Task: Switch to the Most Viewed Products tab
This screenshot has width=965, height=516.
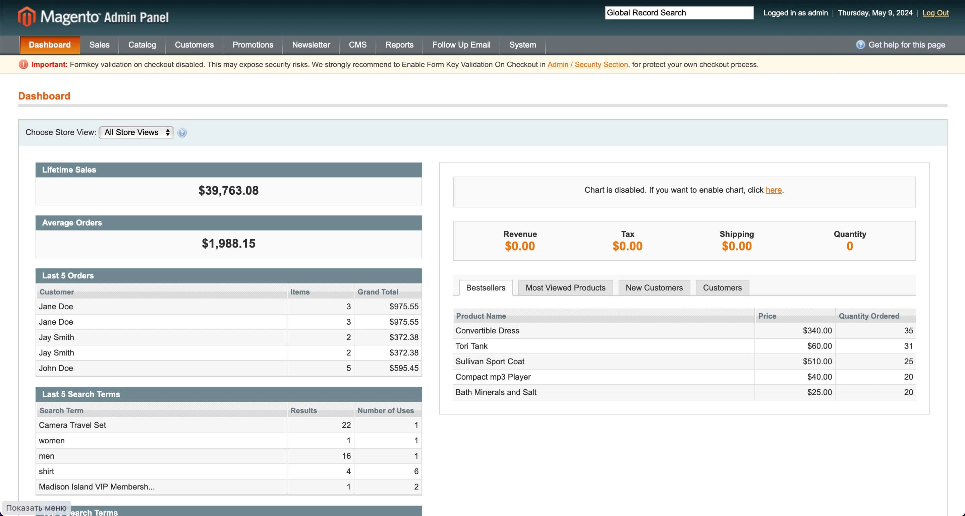Action: 565,287
